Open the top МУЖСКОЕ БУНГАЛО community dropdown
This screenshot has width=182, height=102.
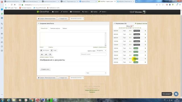pyautogui.click(x=77, y=18)
